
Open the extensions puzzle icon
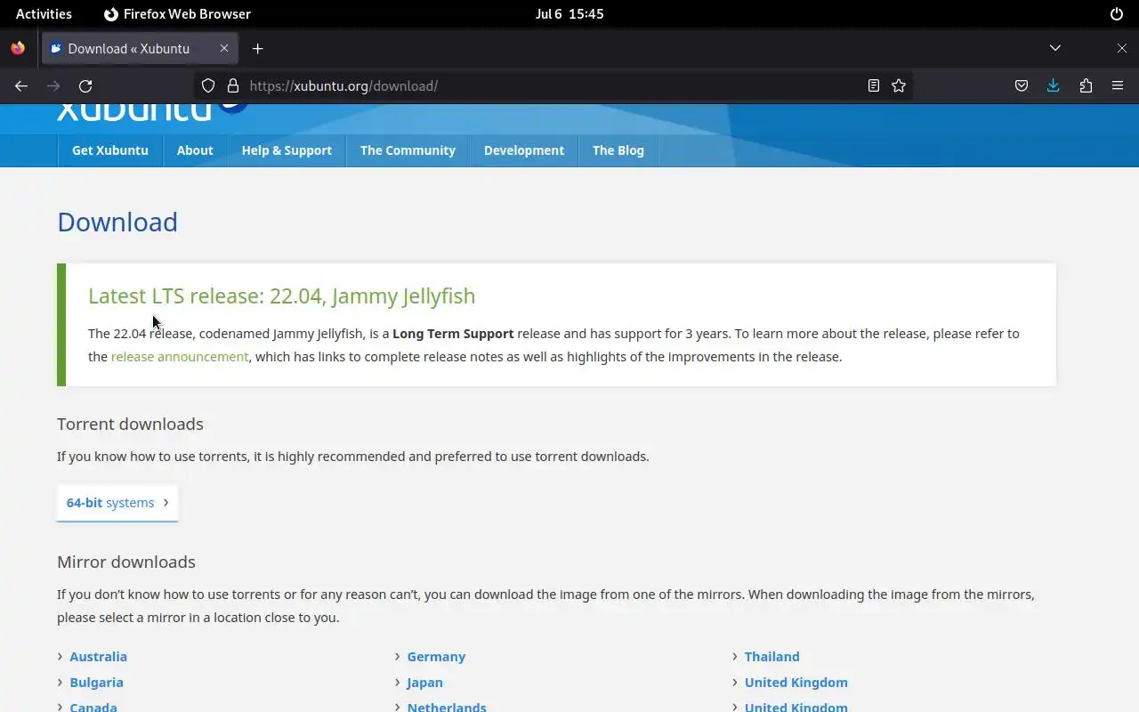[x=1086, y=86]
